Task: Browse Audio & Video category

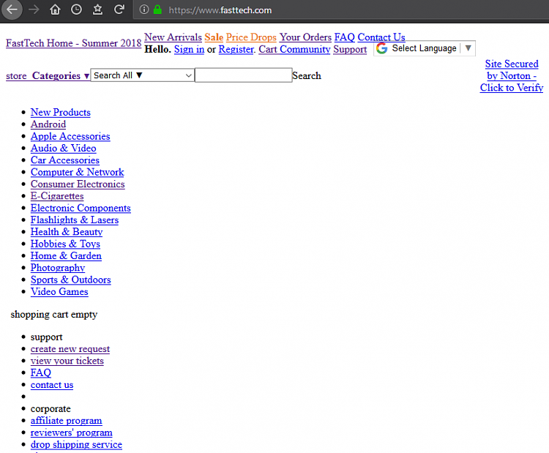Action: point(64,148)
